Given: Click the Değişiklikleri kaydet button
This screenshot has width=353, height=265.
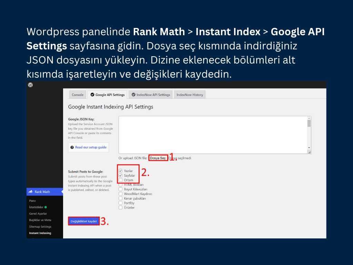Looking at the screenshot, I should point(84,221).
